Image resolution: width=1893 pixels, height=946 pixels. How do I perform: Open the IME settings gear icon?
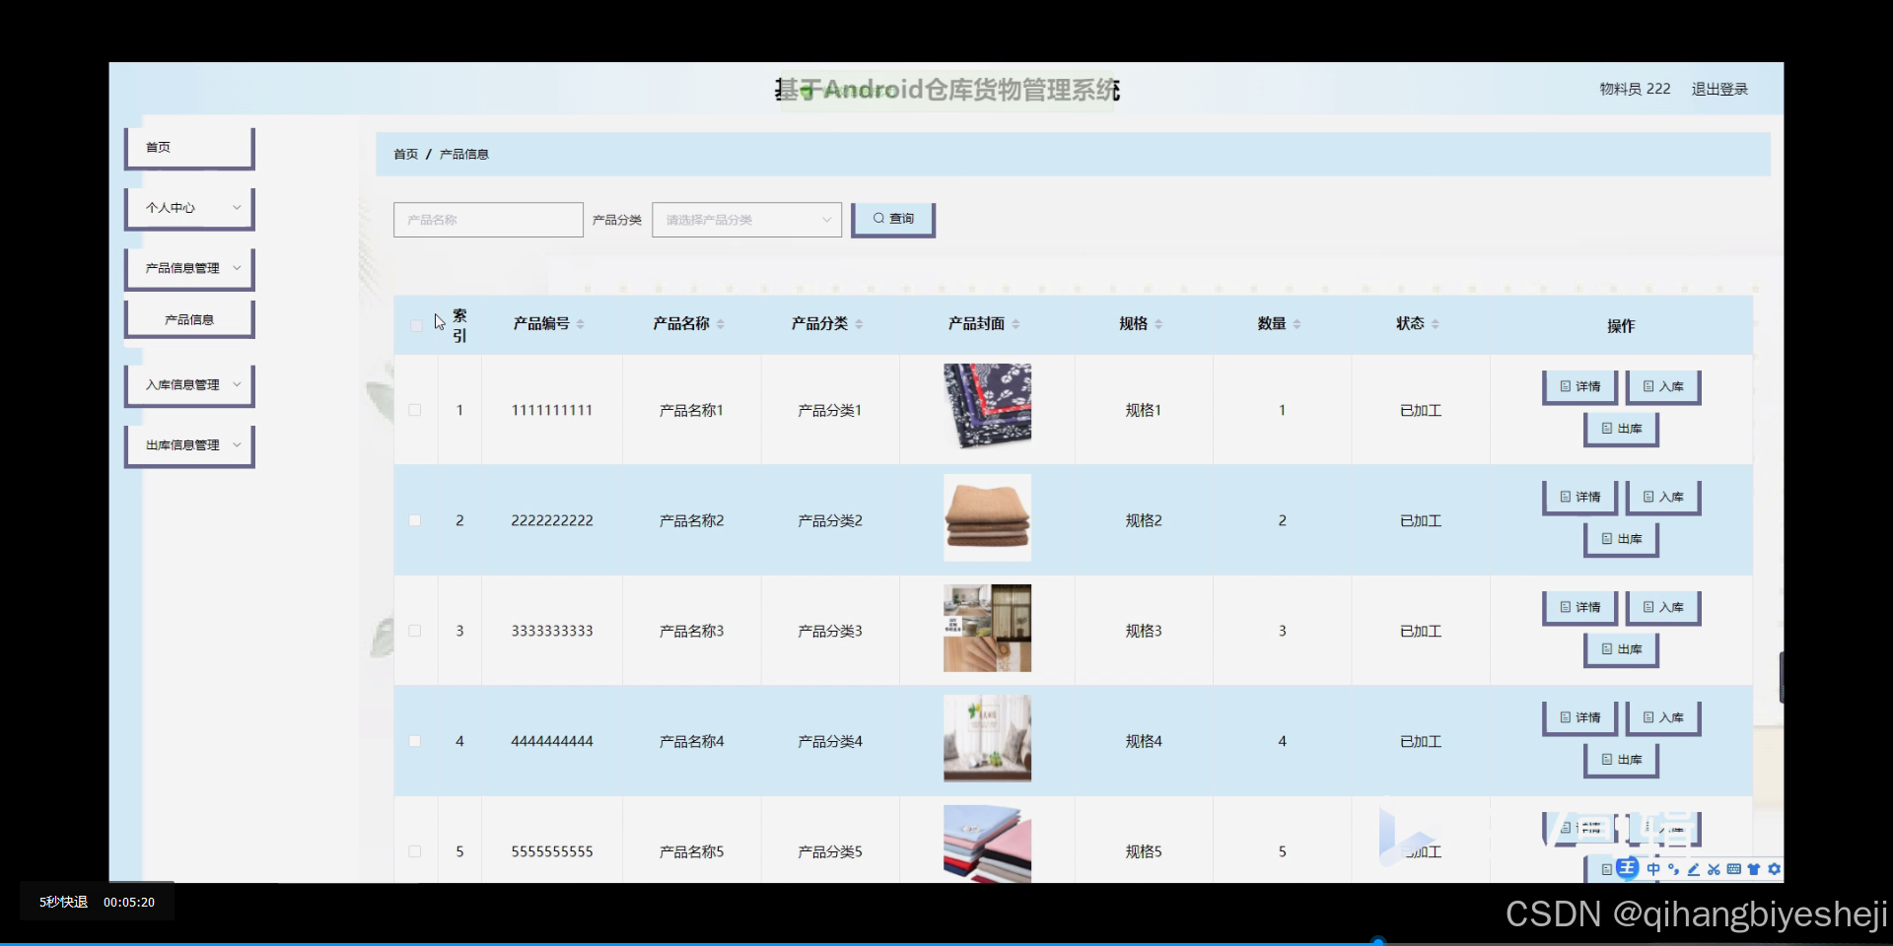pyautogui.click(x=1774, y=869)
